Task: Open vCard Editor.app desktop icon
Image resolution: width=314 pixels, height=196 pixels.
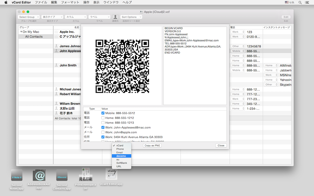Action: pos(111,174)
